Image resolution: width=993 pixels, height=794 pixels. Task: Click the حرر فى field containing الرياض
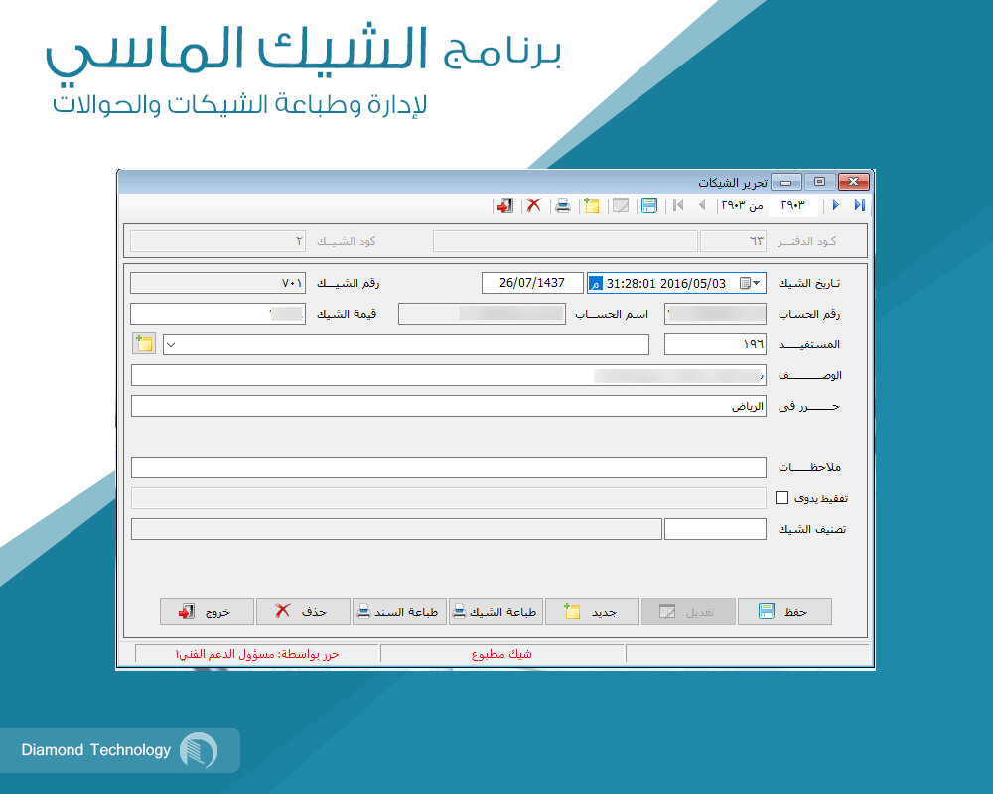point(449,406)
